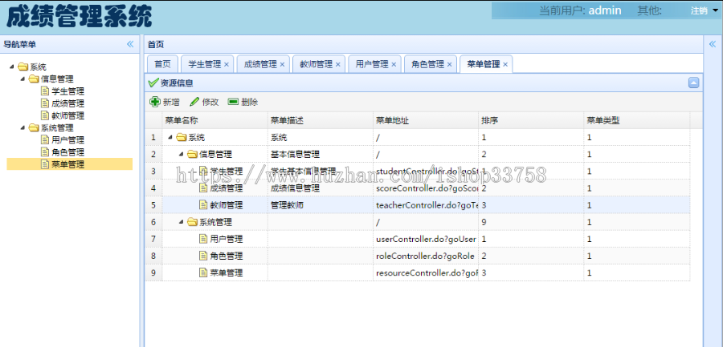Collapse the 系统 row arrow in the grid
This screenshot has height=347, width=723.
tap(170, 137)
